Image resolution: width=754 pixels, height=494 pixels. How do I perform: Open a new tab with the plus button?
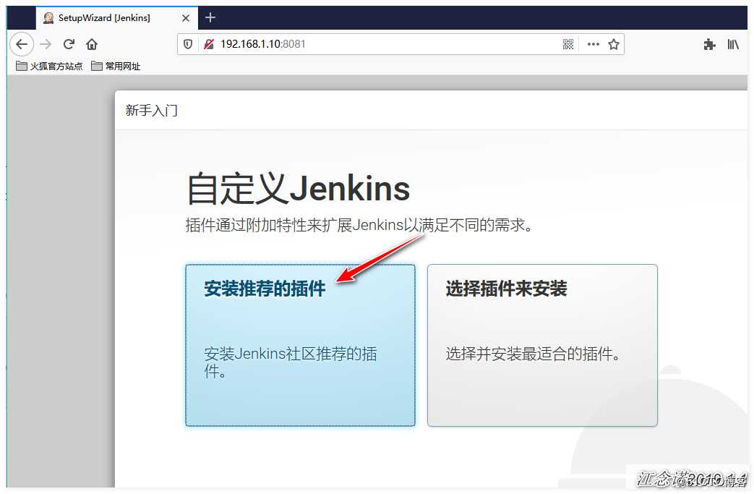pyautogui.click(x=210, y=18)
